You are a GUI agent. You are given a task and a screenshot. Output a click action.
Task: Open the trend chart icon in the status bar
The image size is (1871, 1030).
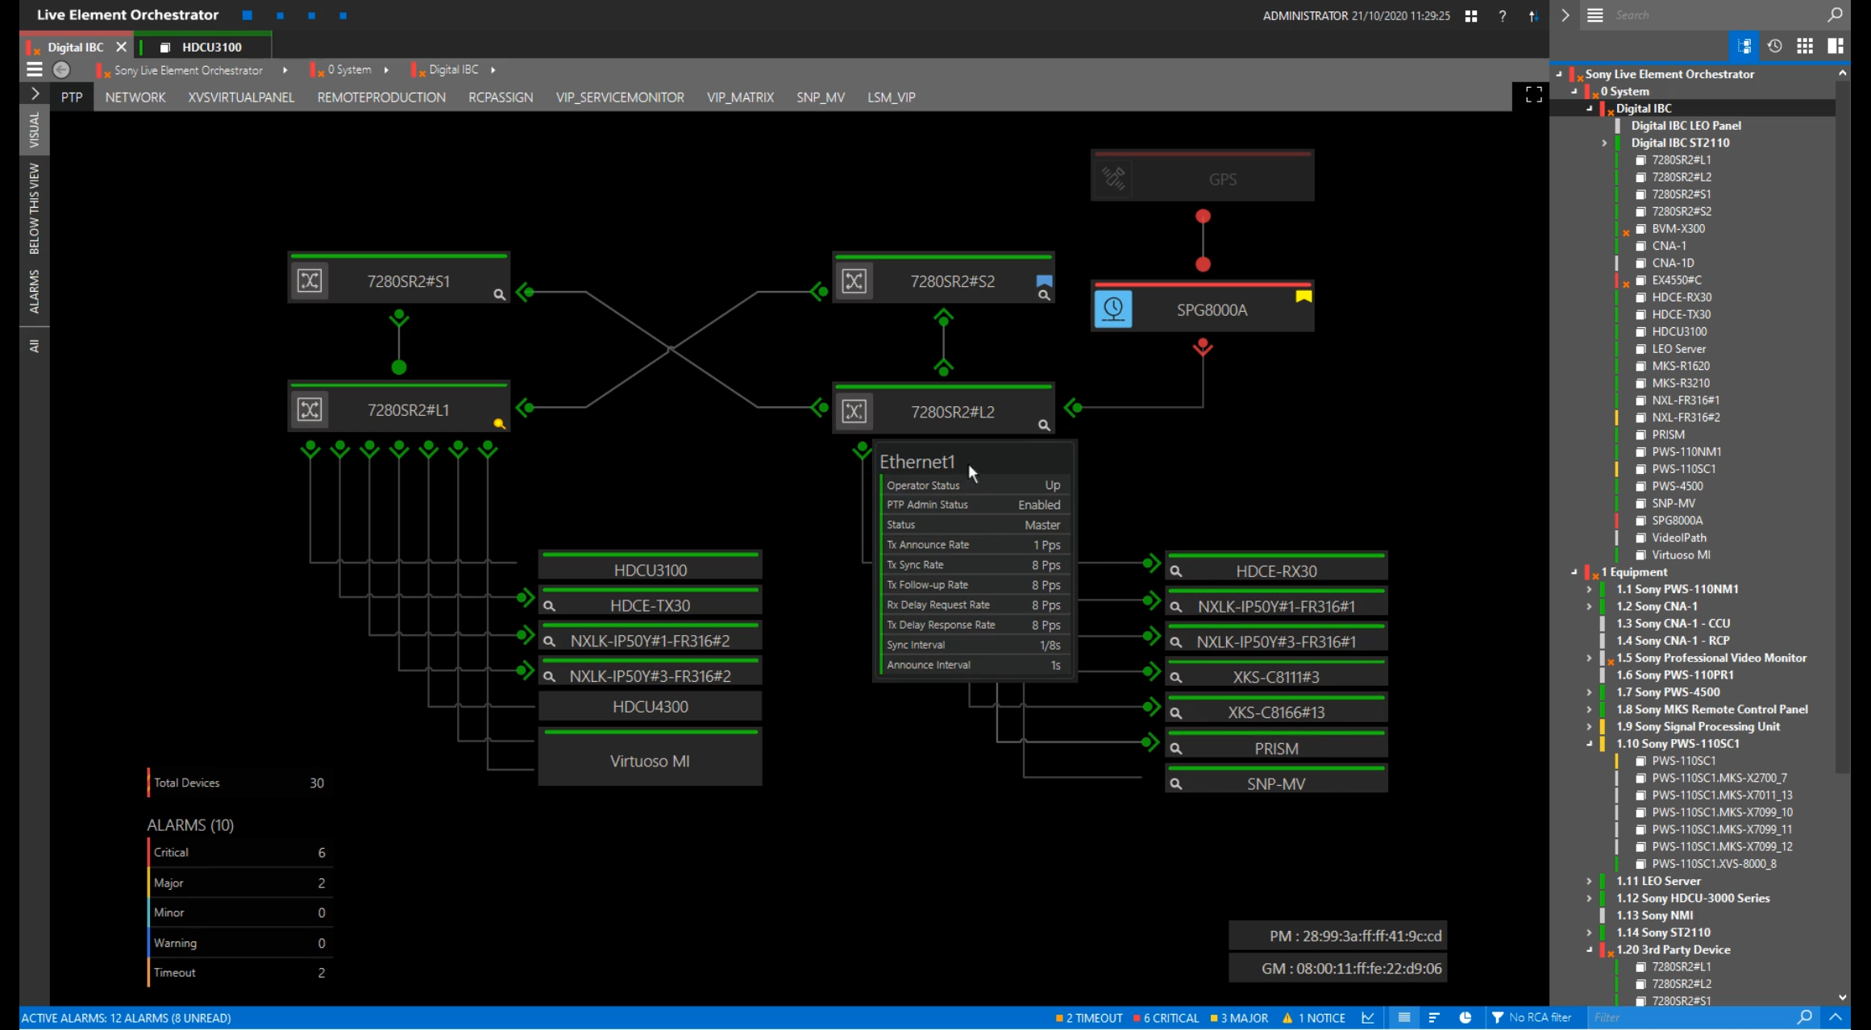pos(1368,1018)
